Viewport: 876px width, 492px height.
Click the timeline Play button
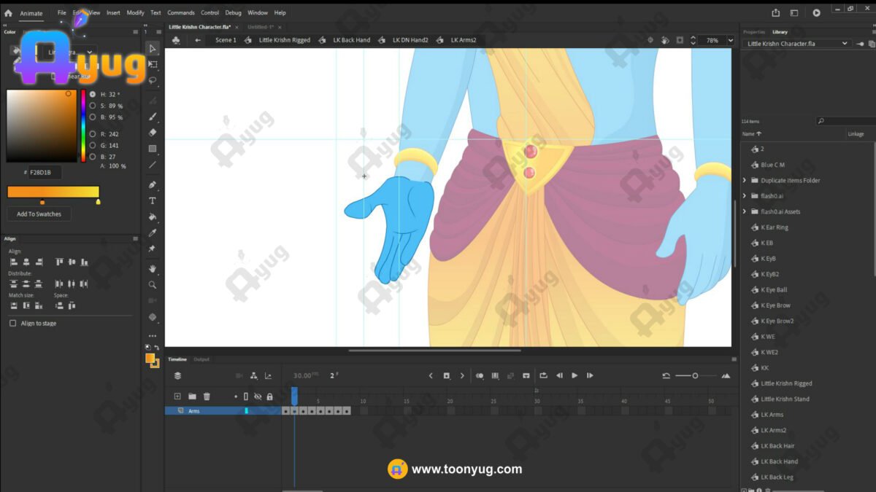(575, 376)
